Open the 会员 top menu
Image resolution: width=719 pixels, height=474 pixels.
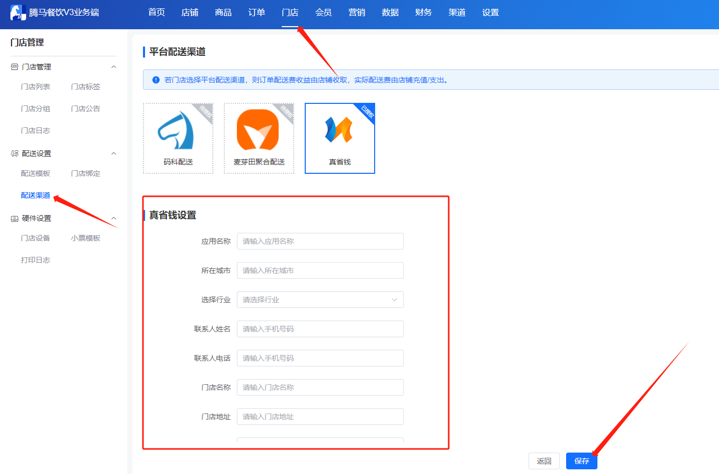(323, 13)
